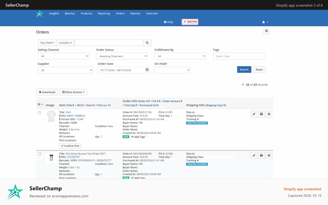
Task: Open the Internals menu
Action: pyautogui.click(x=152, y=13)
